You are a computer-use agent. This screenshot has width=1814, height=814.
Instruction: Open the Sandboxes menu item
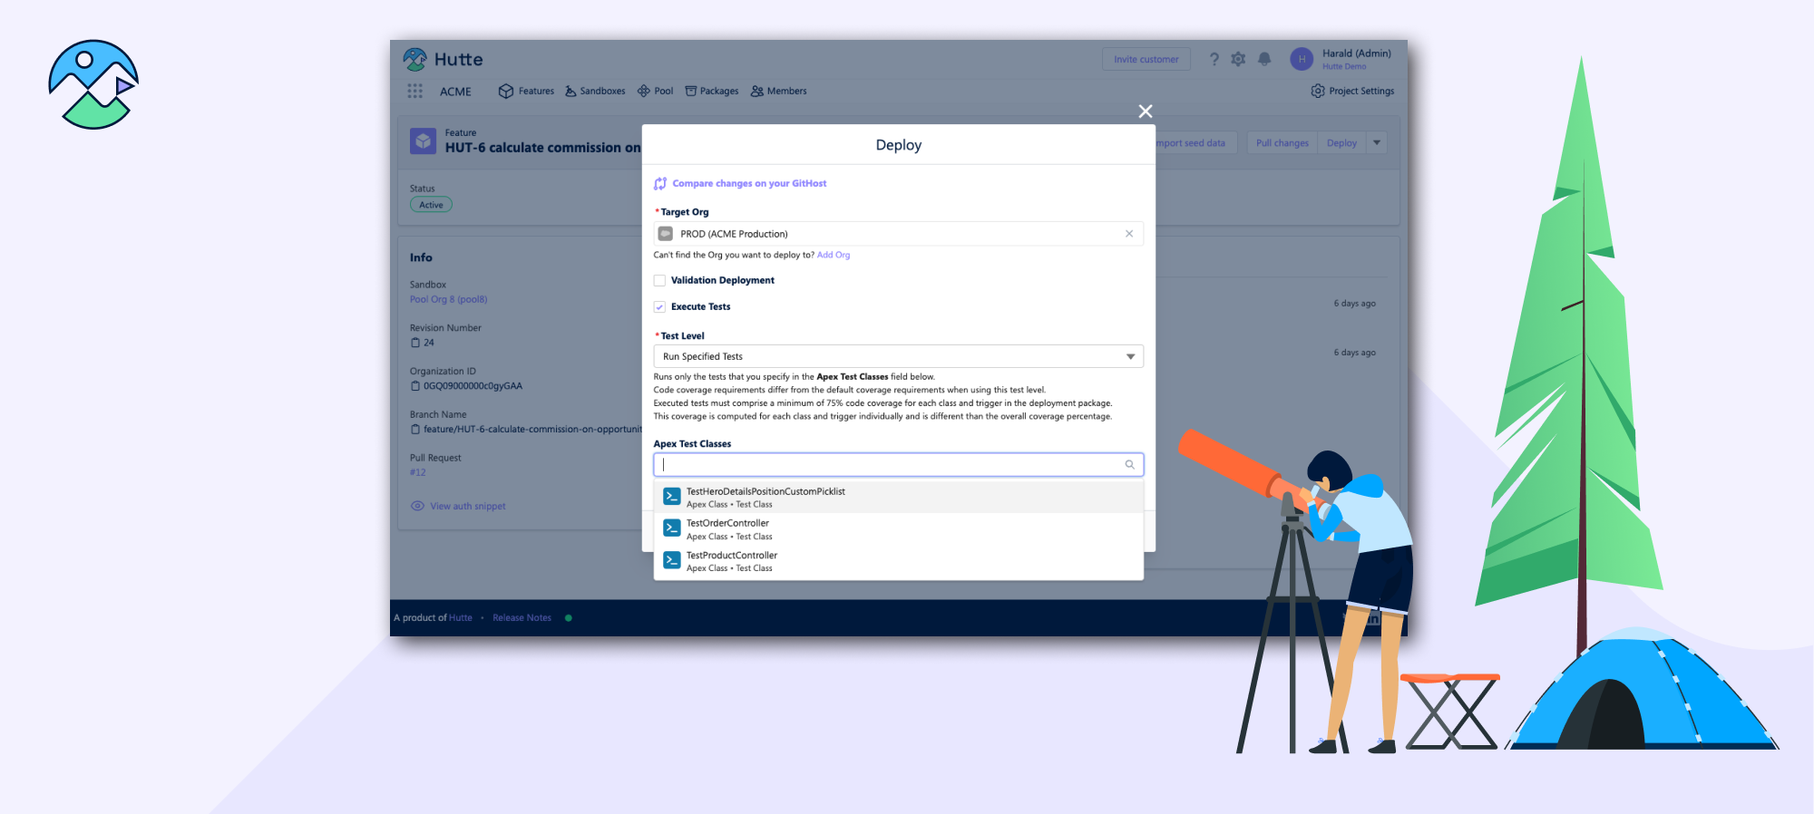click(x=595, y=91)
